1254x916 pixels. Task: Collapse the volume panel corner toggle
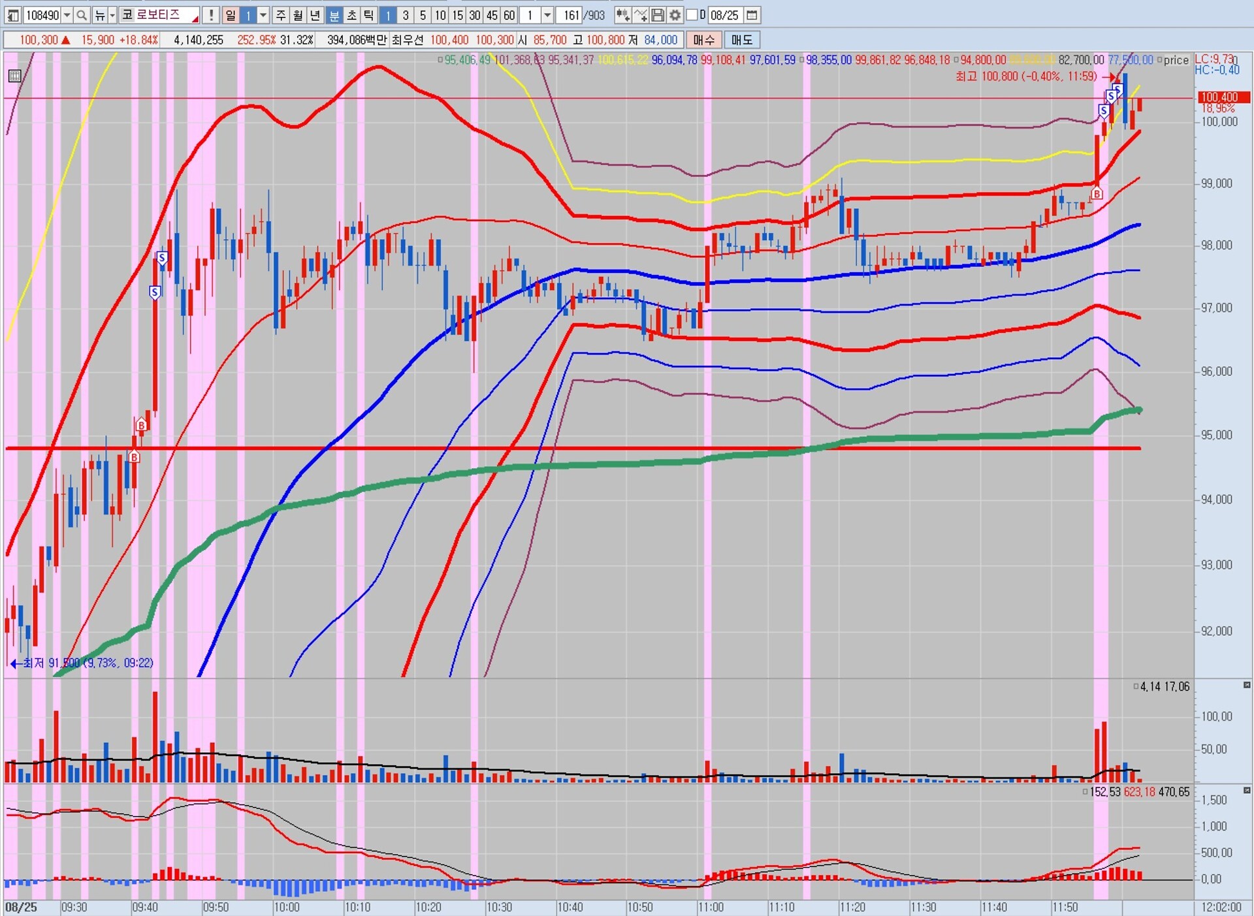(x=1246, y=685)
